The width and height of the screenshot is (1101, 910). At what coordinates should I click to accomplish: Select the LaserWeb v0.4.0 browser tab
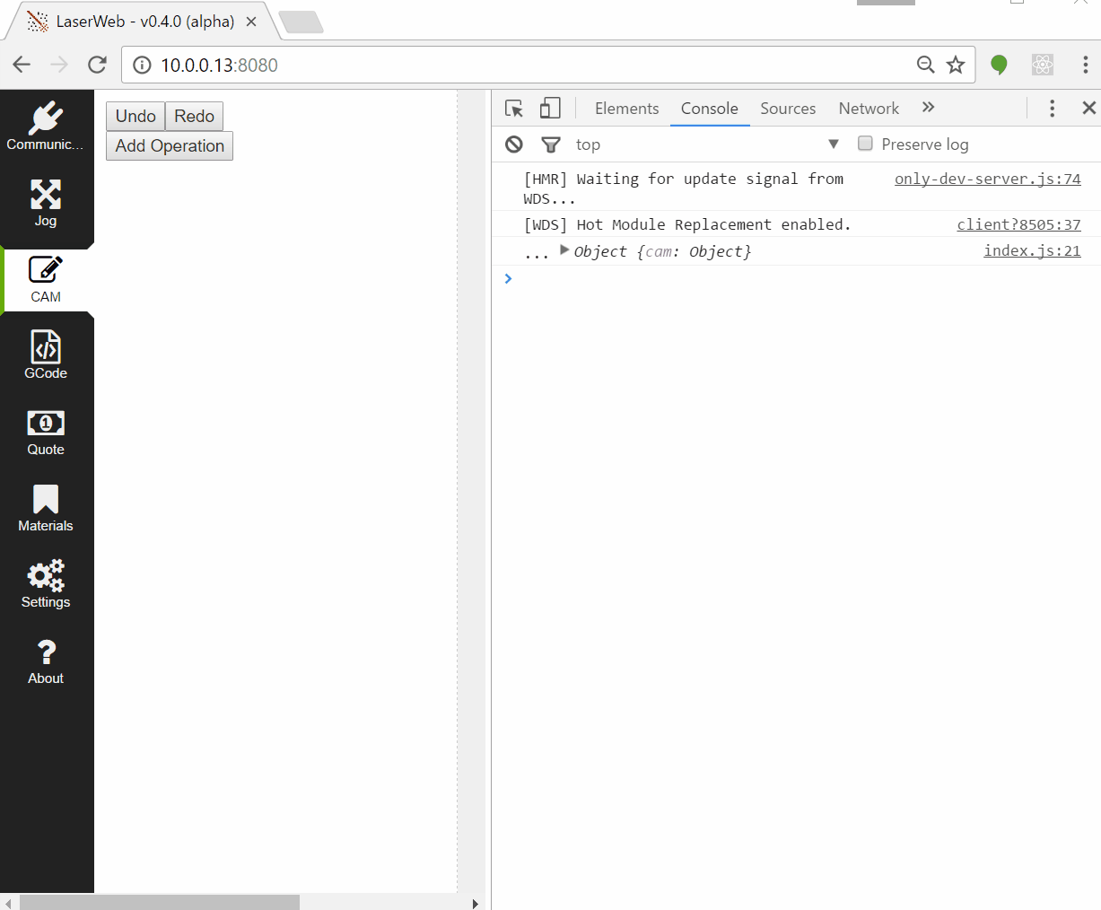pos(142,22)
